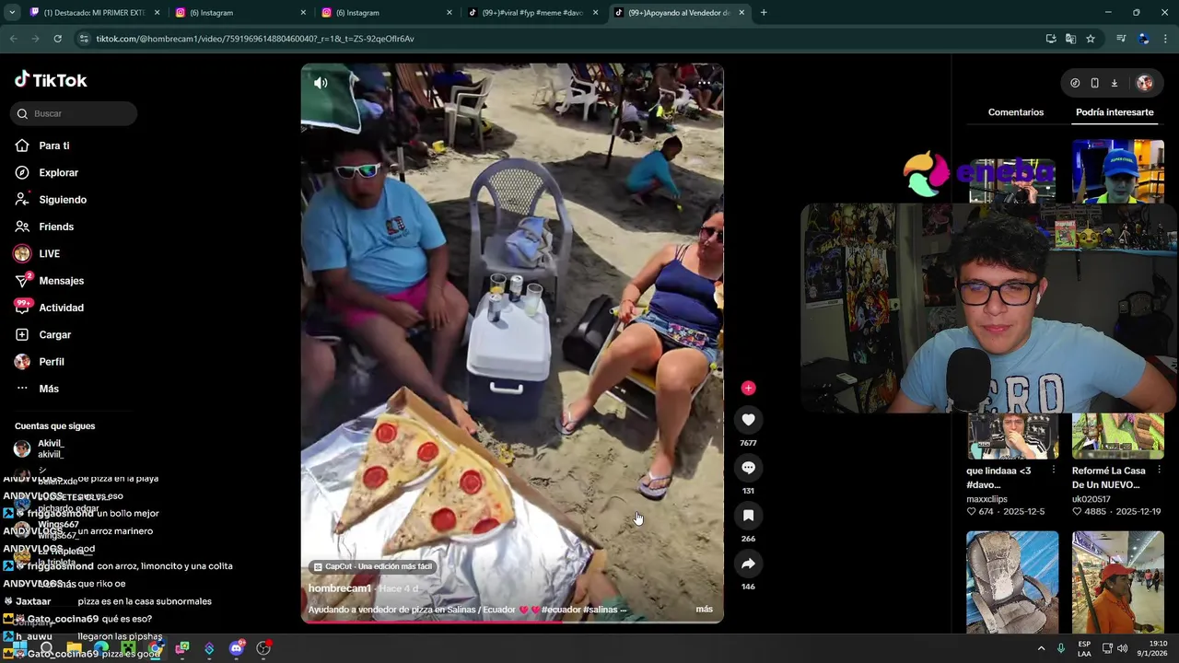Open install app icon in address bar

tap(1051, 39)
